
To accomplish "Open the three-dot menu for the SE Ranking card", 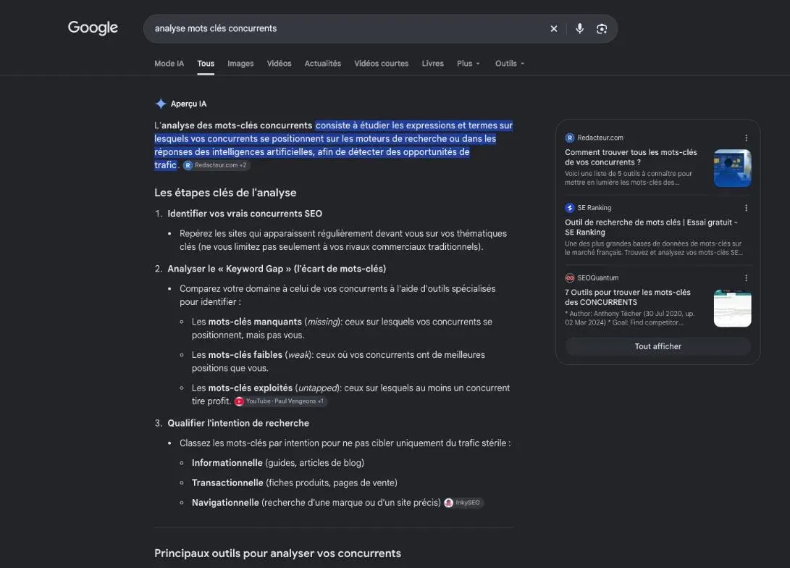I will (x=746, y=208).
